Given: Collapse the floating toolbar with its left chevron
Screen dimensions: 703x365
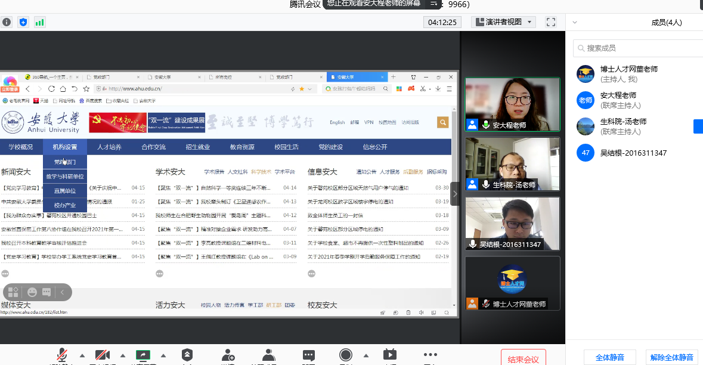Looking at the screenshot, I should click(x=63, y=292).
